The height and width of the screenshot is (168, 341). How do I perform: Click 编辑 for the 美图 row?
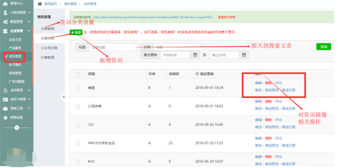click(258, 83)
